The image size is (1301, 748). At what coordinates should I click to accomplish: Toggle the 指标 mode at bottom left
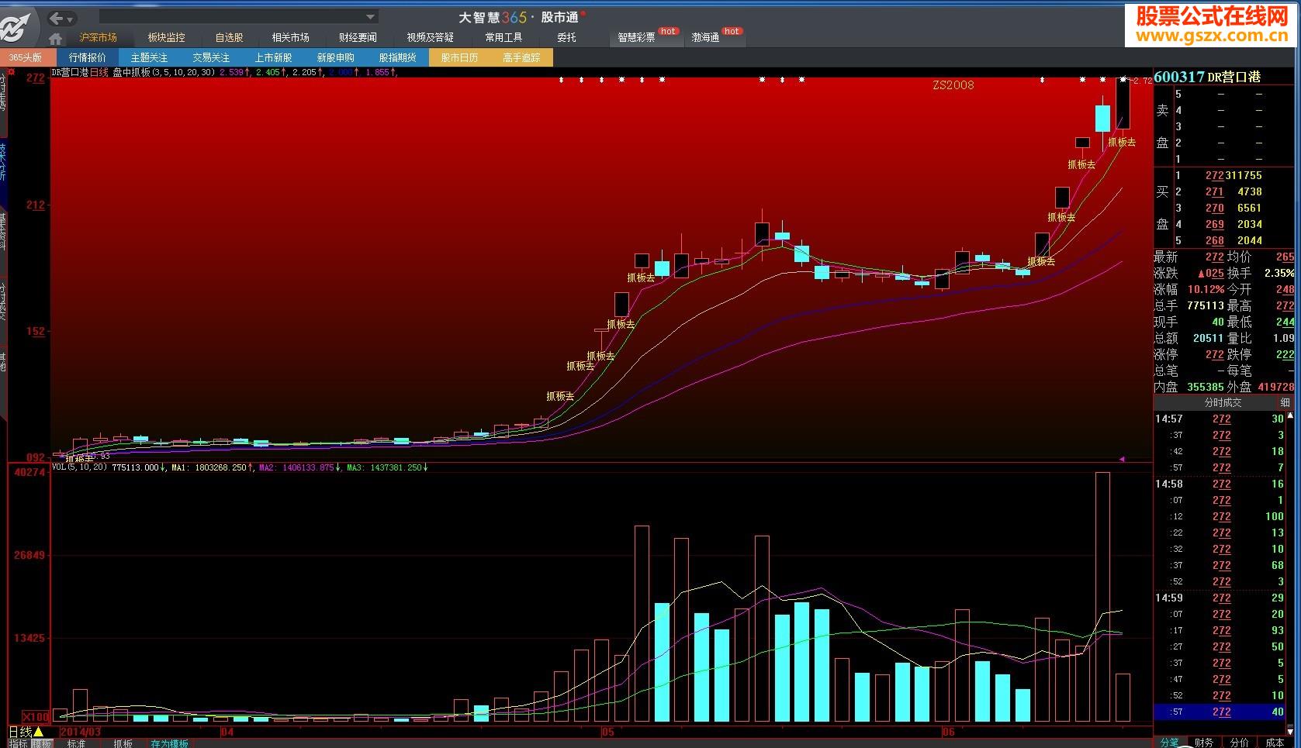(17, 743)
